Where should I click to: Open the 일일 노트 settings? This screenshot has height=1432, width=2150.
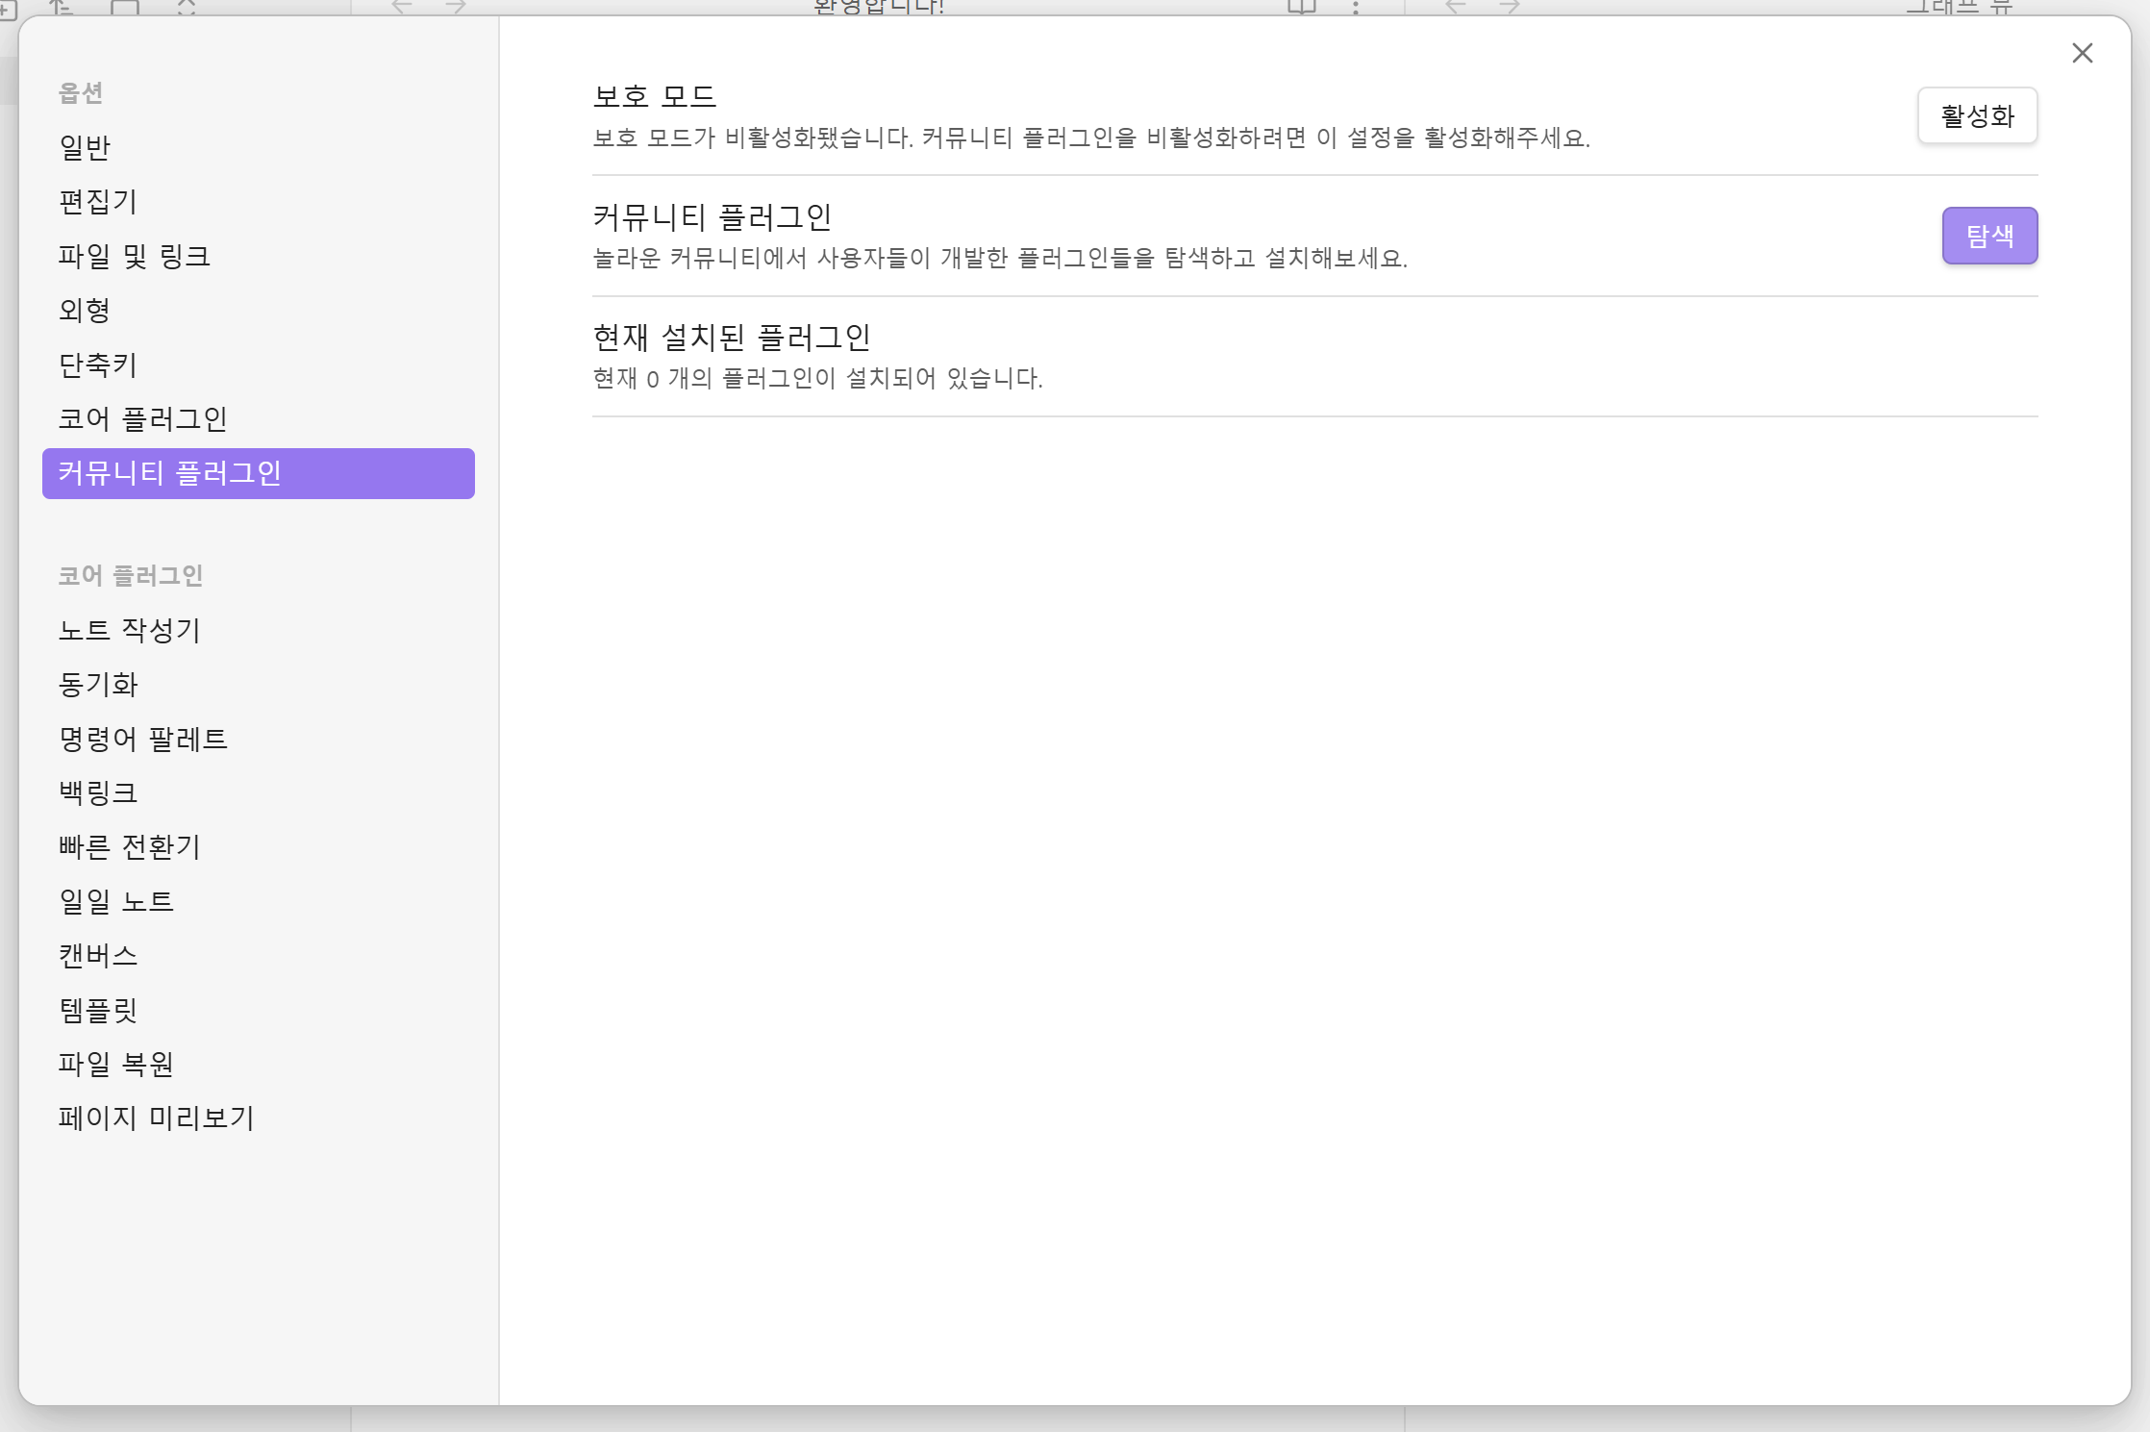tap(115, 901)
